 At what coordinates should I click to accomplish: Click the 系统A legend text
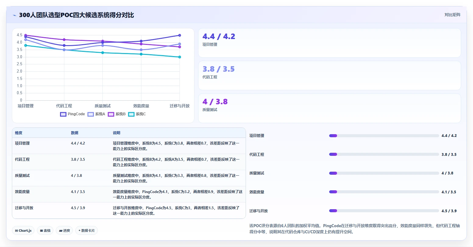[100, 114]
